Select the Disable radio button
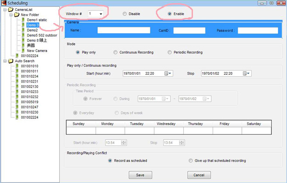This screenshot has height=183, width=287. pyautogui.click(x=124, y=14)
